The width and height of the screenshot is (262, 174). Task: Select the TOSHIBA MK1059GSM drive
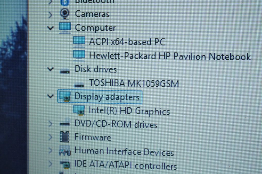[134, 83]
